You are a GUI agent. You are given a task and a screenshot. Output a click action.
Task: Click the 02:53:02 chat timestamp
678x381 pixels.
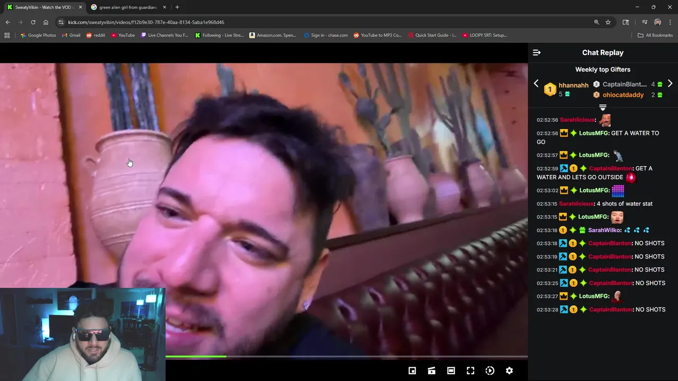(x=547, y=190)
